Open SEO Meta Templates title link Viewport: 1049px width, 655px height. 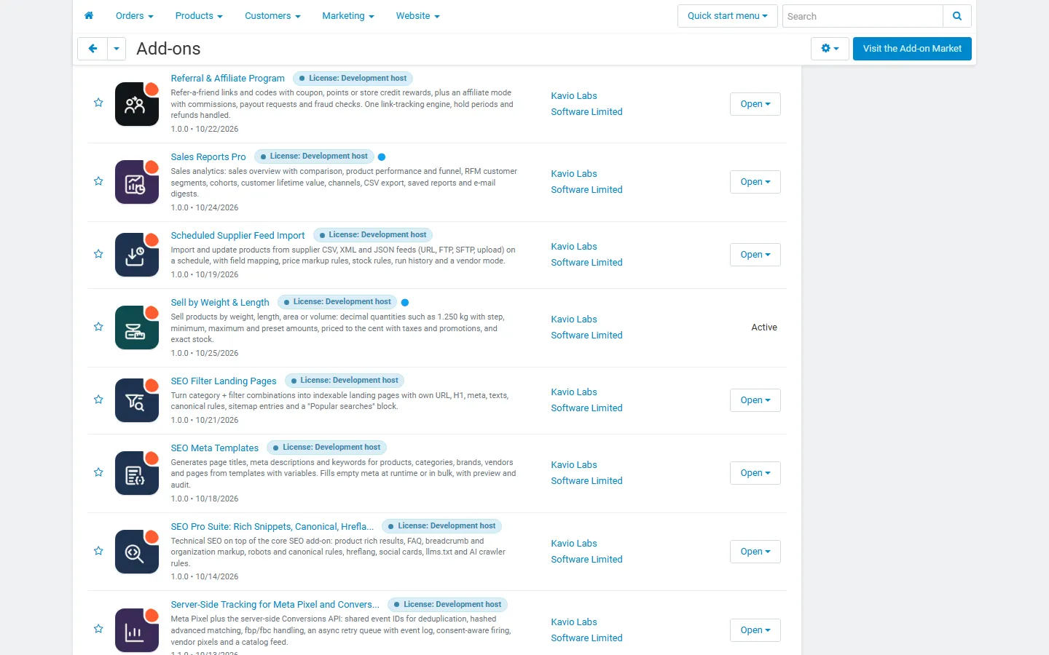click(215, 448)
